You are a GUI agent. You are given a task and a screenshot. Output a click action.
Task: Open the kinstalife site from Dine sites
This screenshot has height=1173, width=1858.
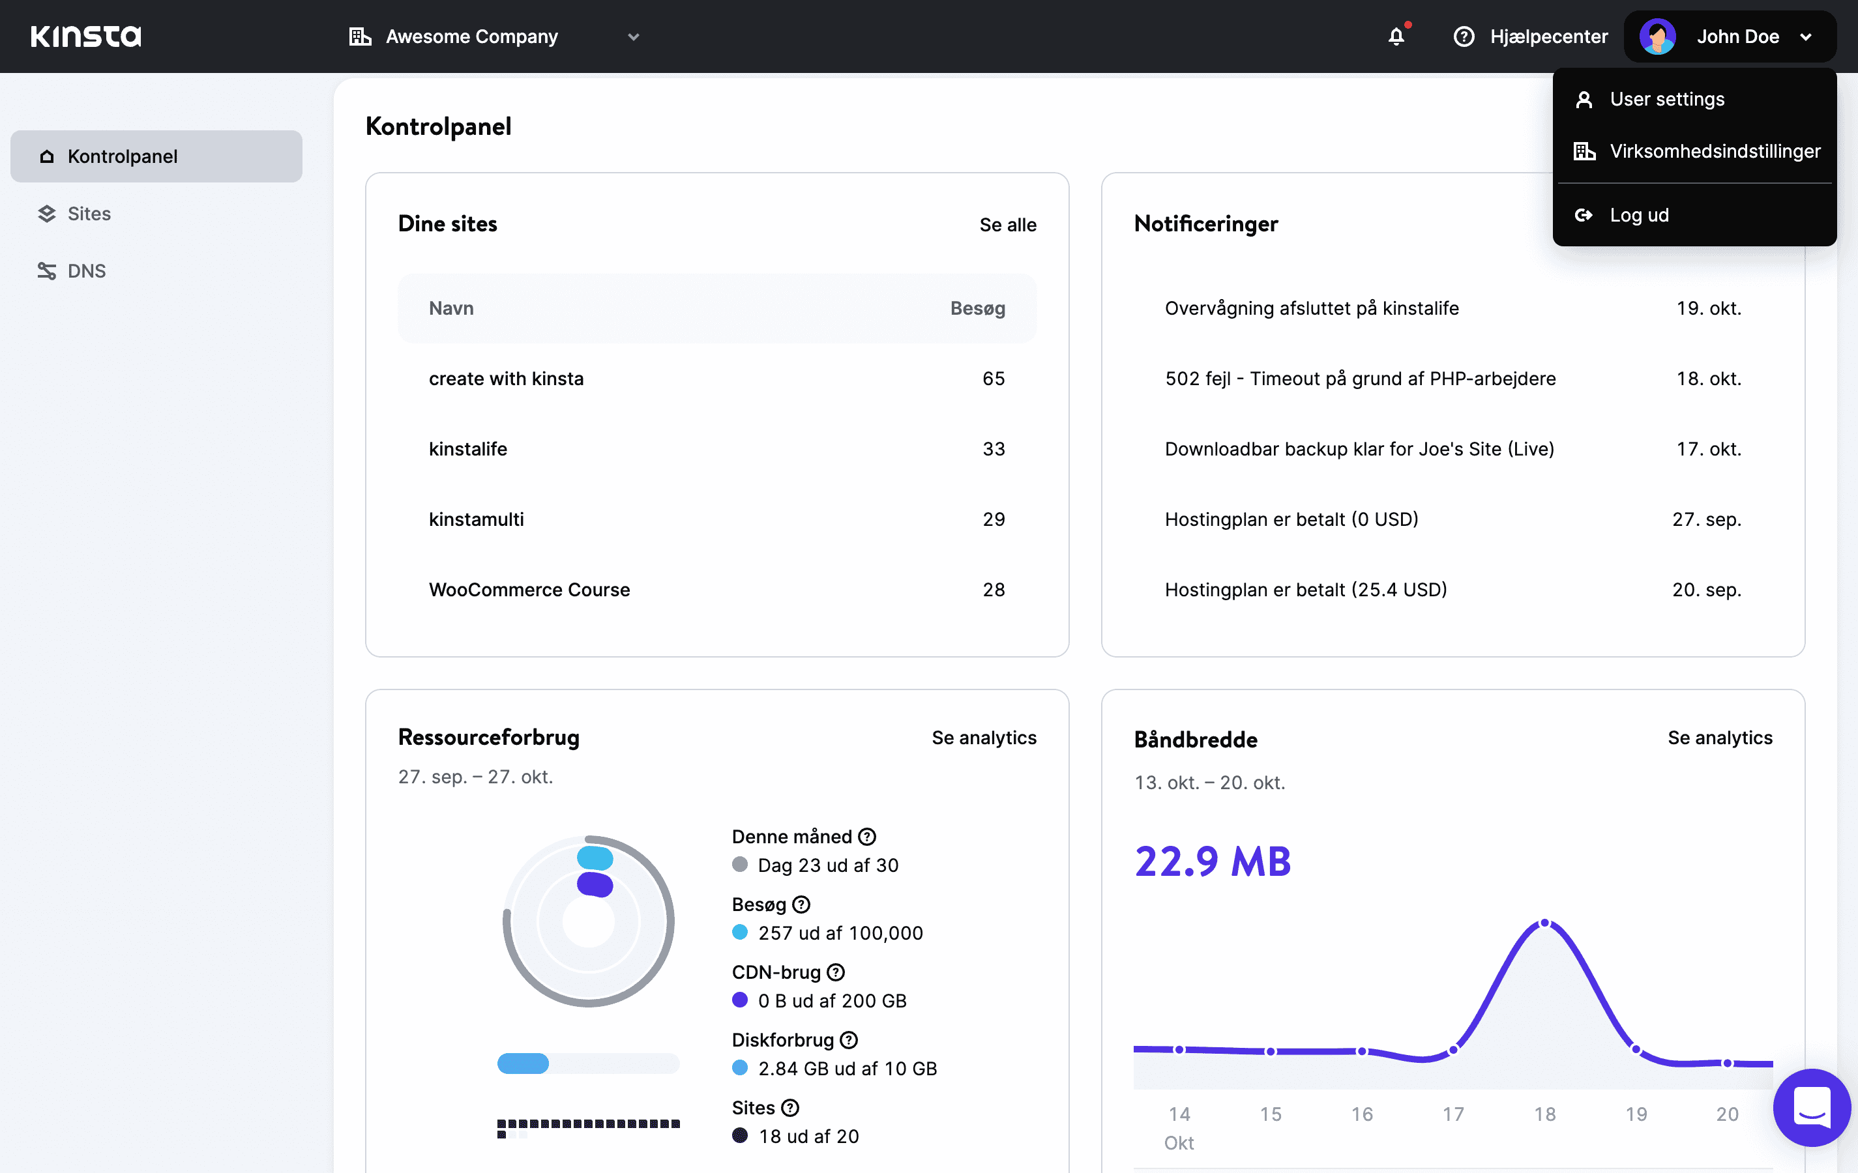[467, 449]
